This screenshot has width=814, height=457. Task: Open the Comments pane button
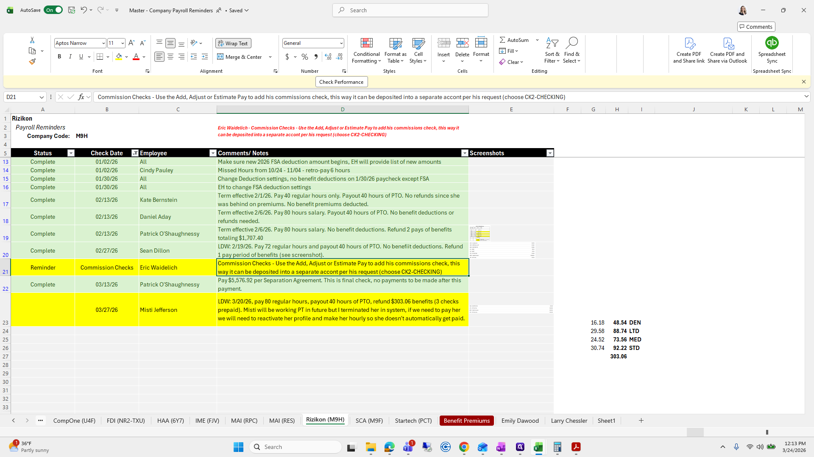pyautogui.click(x=756, y=27)
